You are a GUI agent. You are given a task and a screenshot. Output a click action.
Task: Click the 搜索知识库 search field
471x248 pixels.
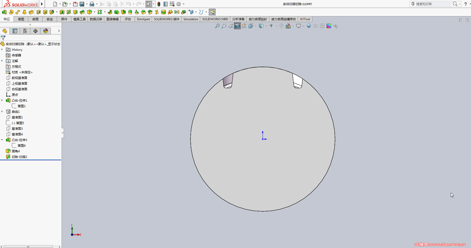(433, 4)
